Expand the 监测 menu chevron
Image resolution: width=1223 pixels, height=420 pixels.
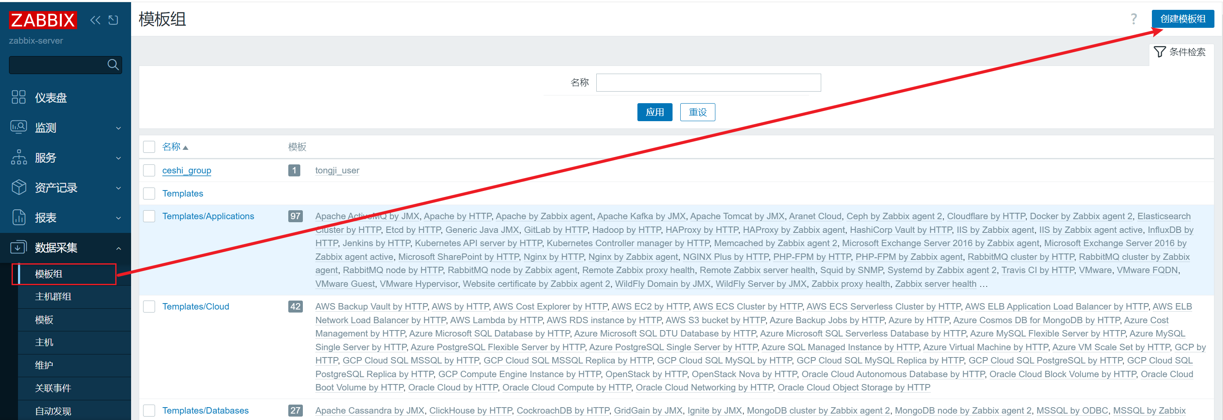coord(119,128)
